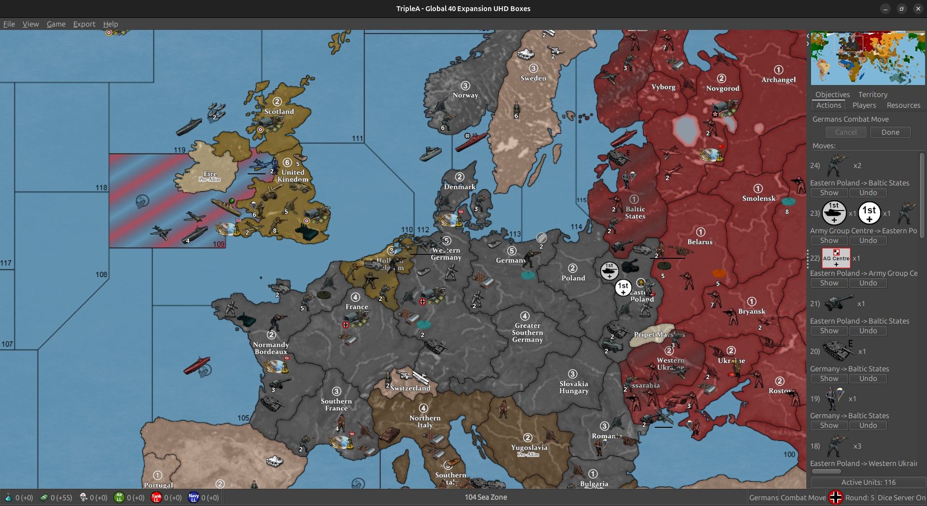
Task: Switch to the Resources tab
Action: tap(903, 105)
